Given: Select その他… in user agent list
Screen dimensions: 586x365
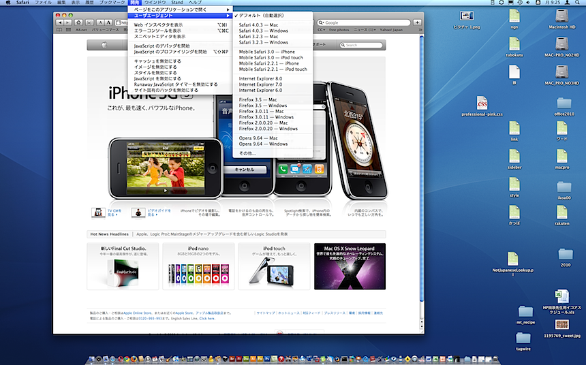Looking at the screenshot, I should (x=273, y=153).
